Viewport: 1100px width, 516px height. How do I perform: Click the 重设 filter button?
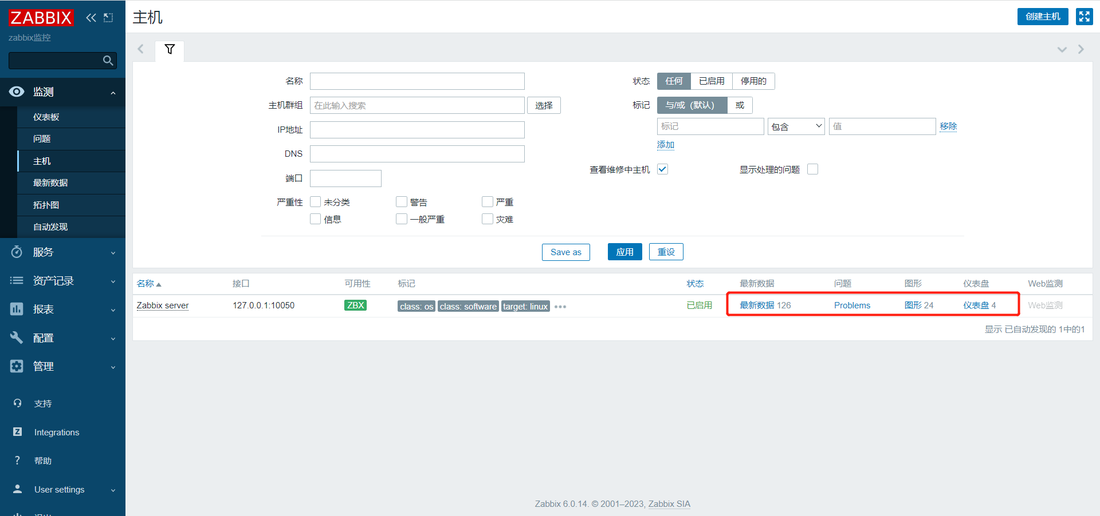point(666,252)
